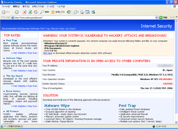
Task: Open Favorites star toolbar button
Action: [x=58, y=12]
